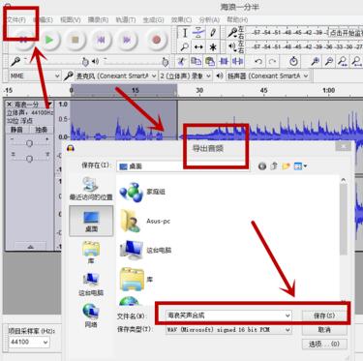Click the Redo arrow icon

point(272,61)
